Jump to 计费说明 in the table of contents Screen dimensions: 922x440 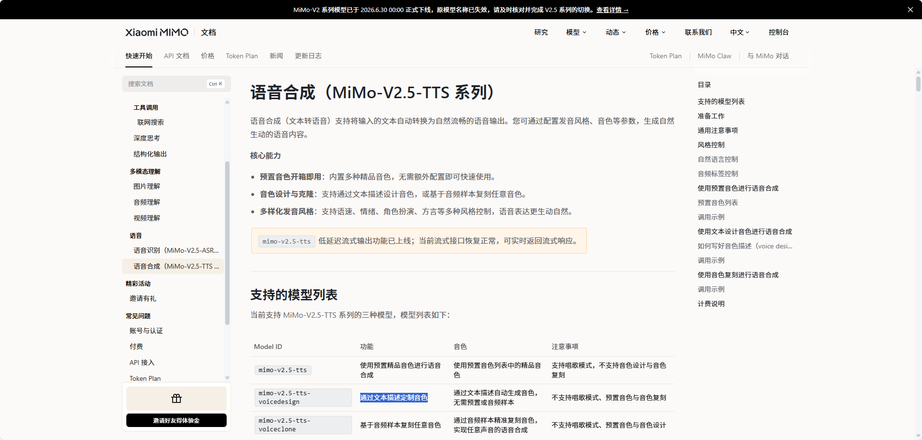click(x=711, y=304)
